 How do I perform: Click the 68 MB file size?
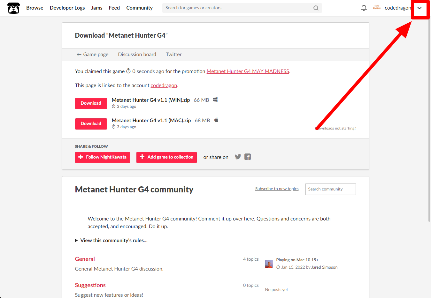[203, 120]
